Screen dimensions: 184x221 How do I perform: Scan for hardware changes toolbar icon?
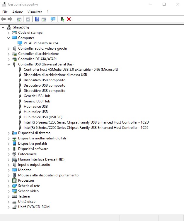click(x=53, y=19)
